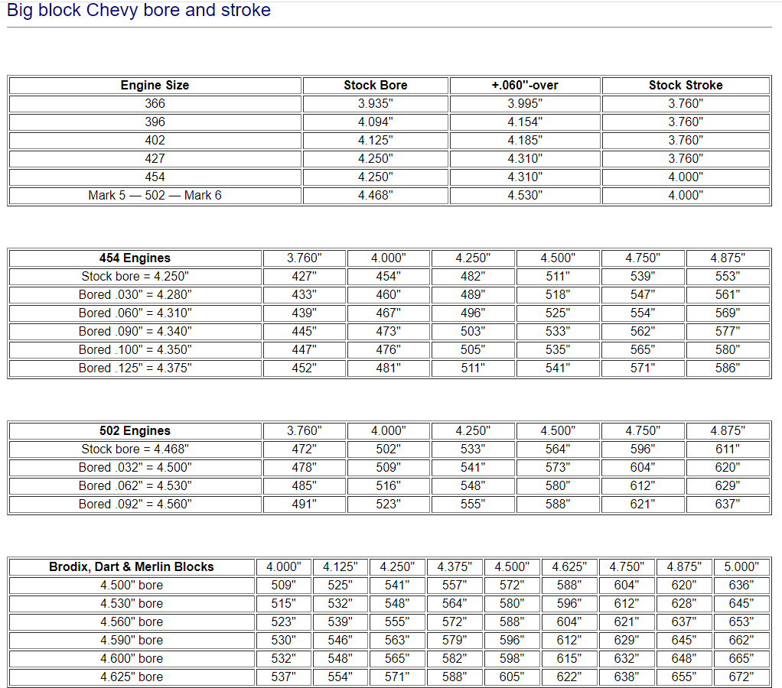Click the 672" displacement cell
The height and width of the screenshot is (688, 782).
point(741,677)
